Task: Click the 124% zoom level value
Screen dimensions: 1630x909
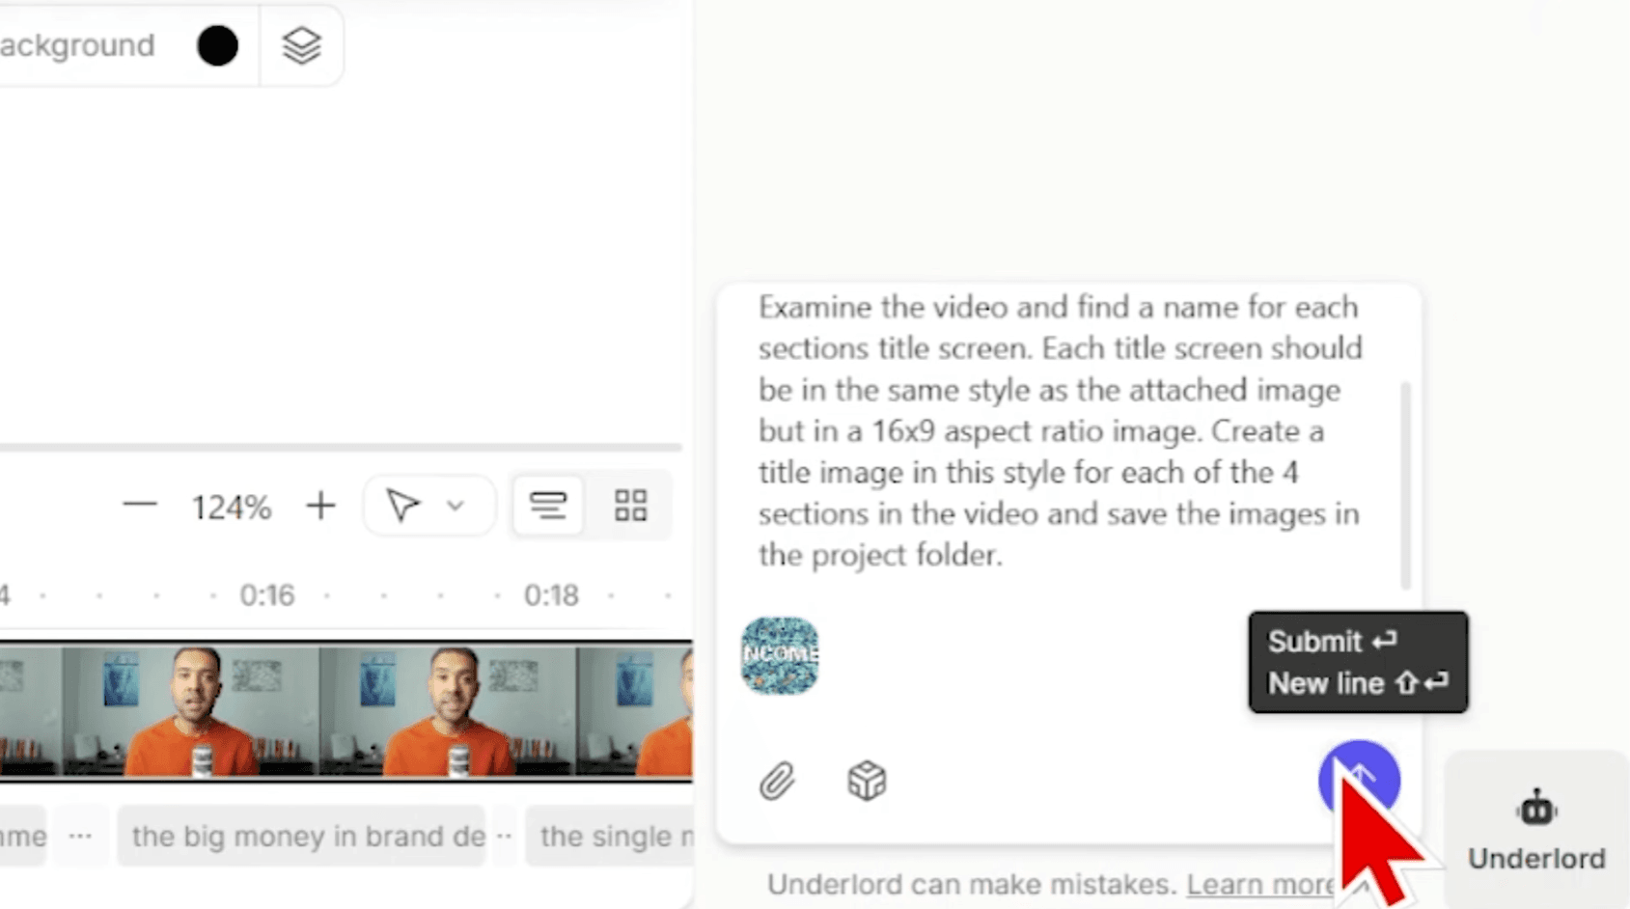Action: [x=231, y=507]
